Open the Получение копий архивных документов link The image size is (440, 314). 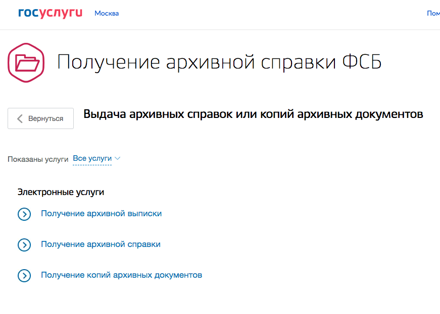click(x=122, y=275)
